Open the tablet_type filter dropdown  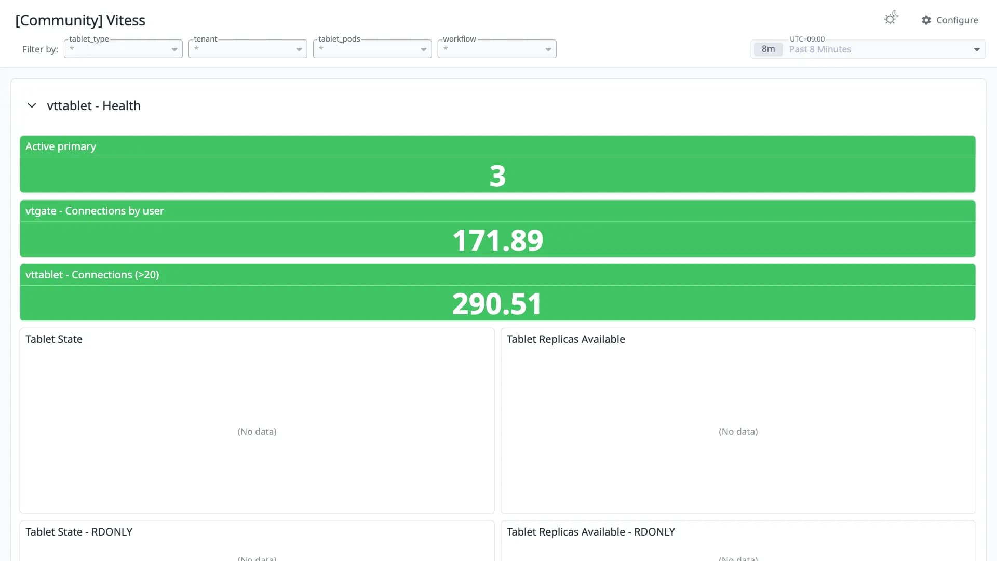pyautogui.click(x=123, y=49)
